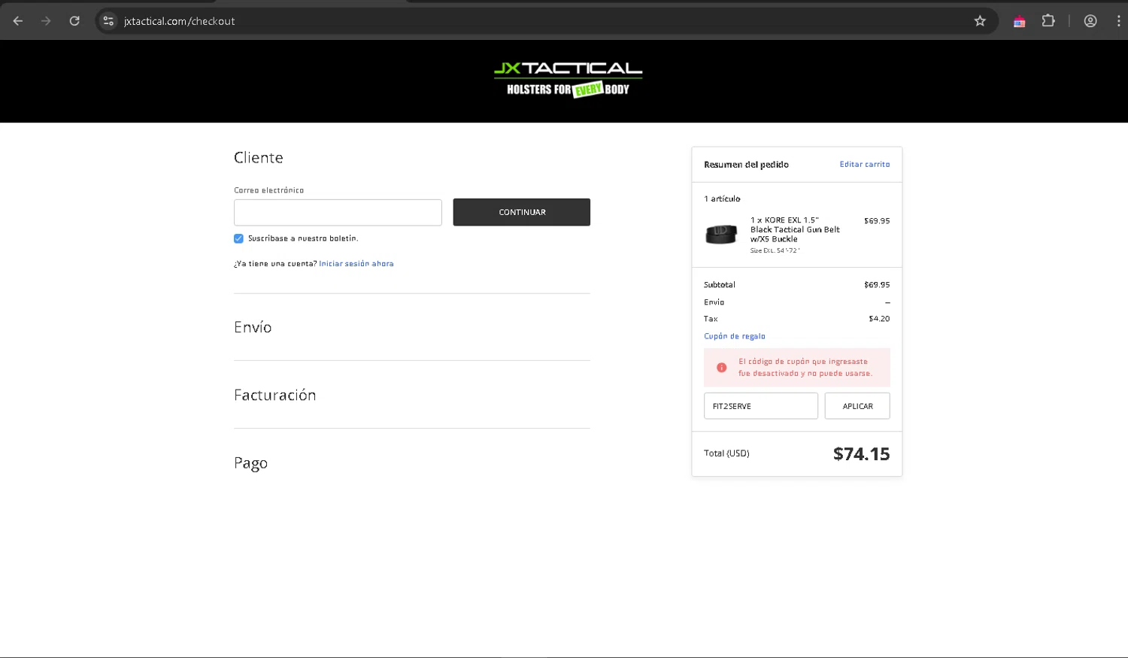Click the 'Total (USD)' label
1128x658 pixels.
pyautogui.click(x=726, y=453)
